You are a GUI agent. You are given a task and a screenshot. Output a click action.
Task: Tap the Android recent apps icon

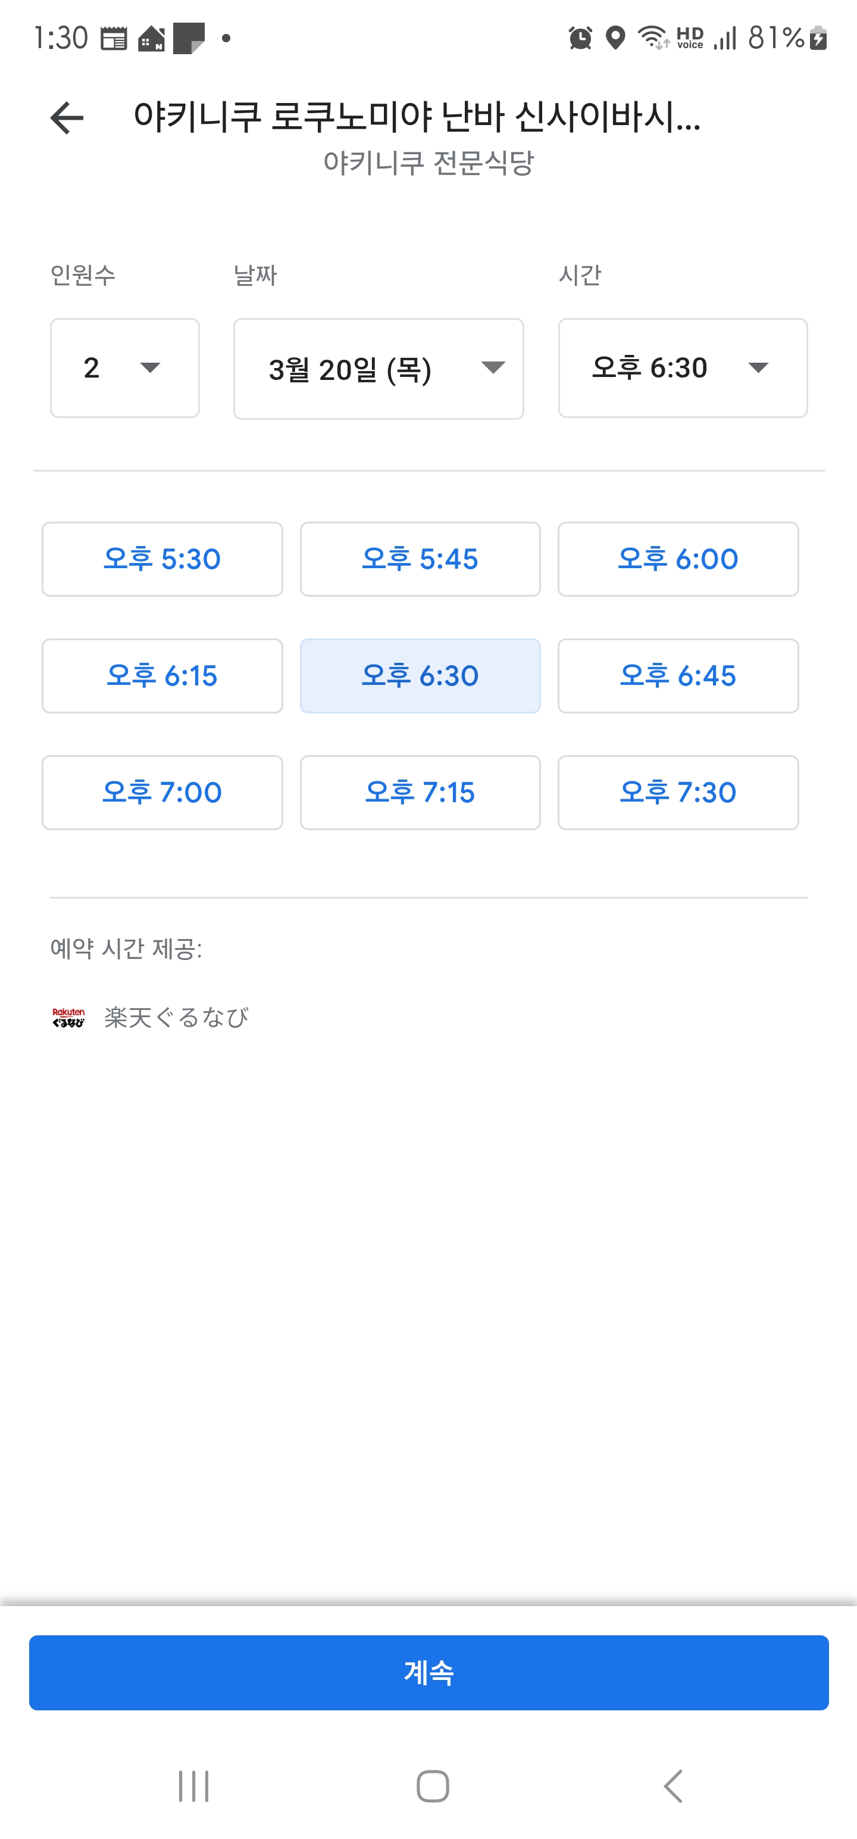coord(193,1786)
